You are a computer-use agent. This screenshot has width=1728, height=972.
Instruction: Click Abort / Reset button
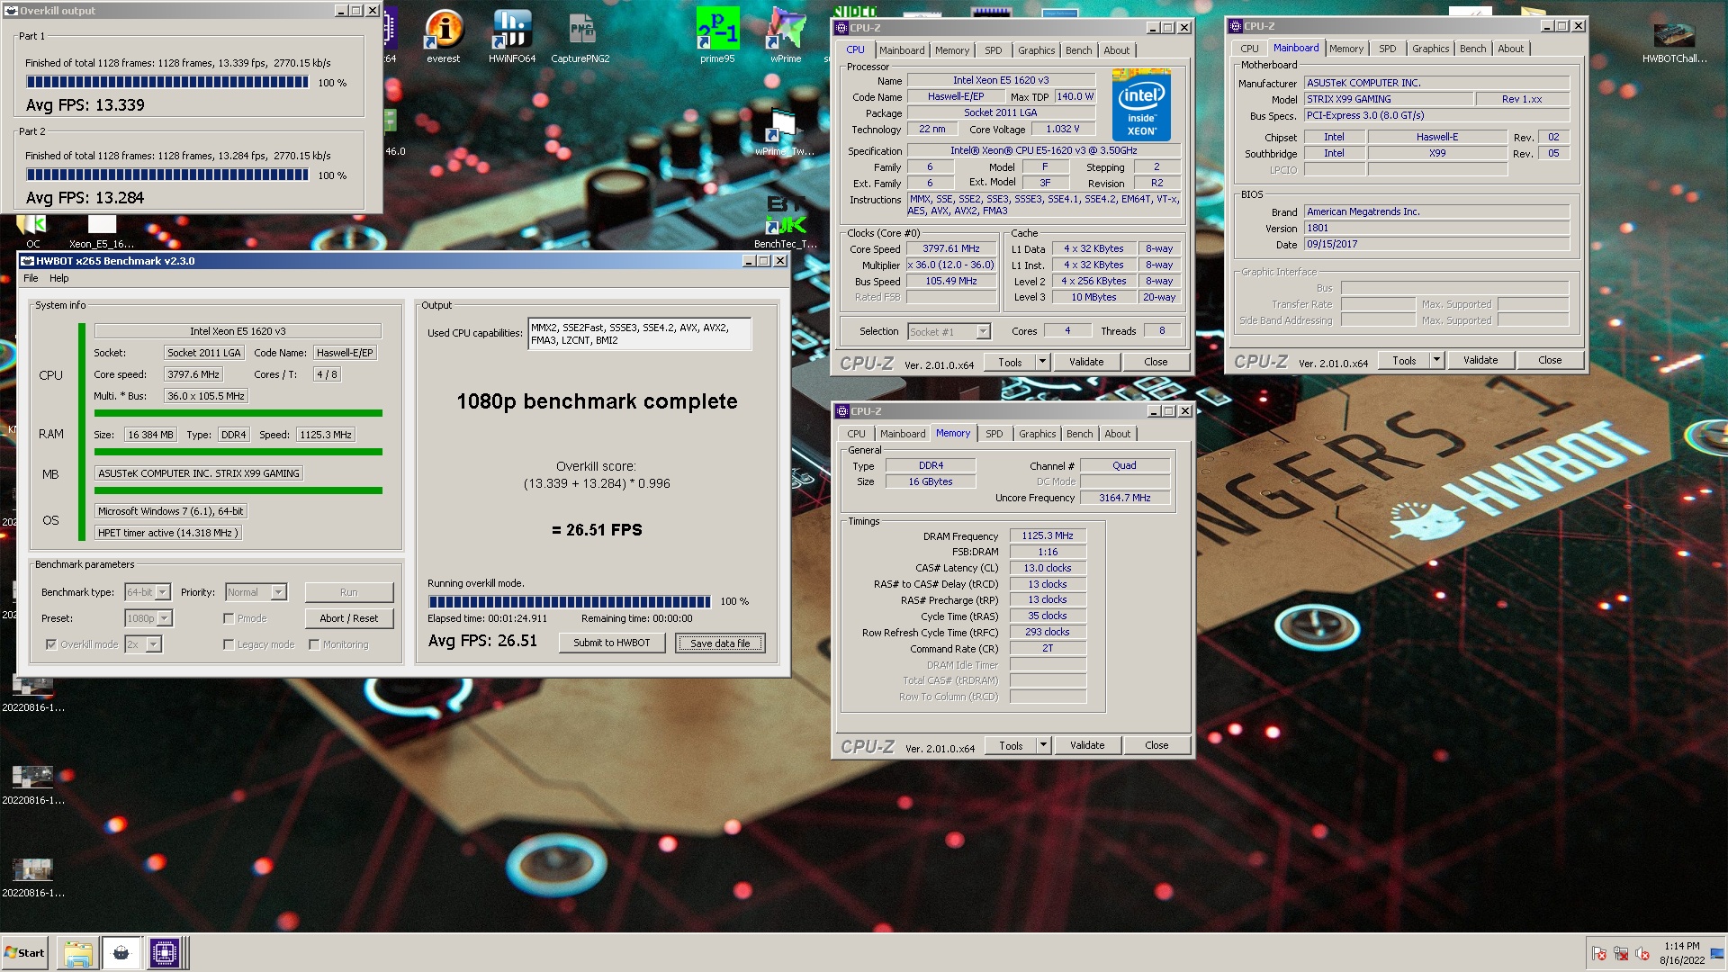tap(349, 618)
